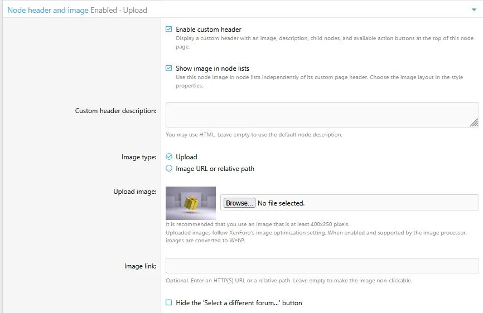Click the gift box image thumbnail
The image size is (483, 313).
(x=191, y=203)
